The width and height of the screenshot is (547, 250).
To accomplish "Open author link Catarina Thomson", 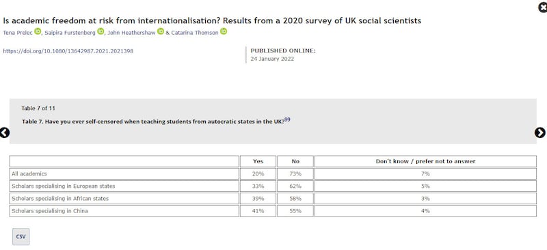I will 195,33.
